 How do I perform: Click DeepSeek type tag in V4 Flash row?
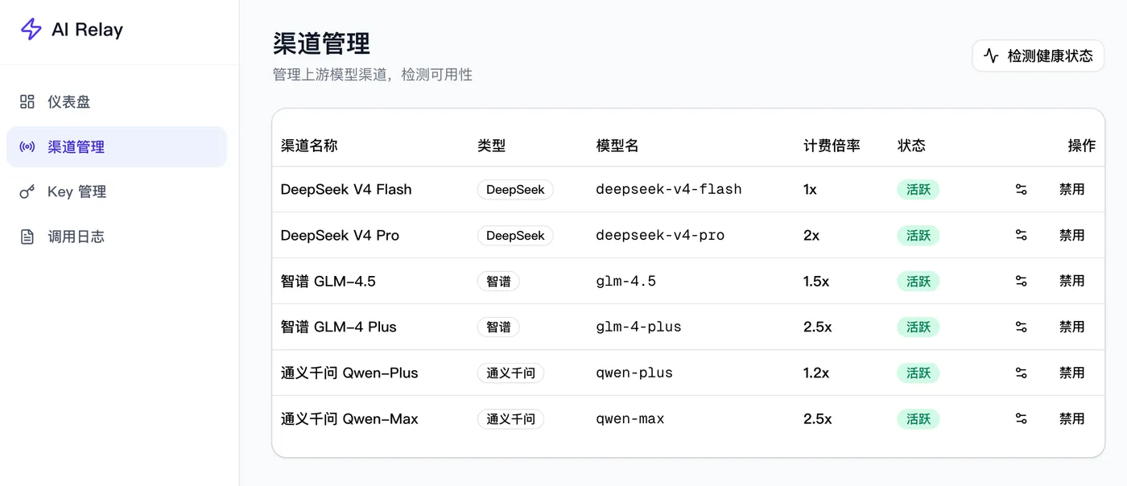515,189
